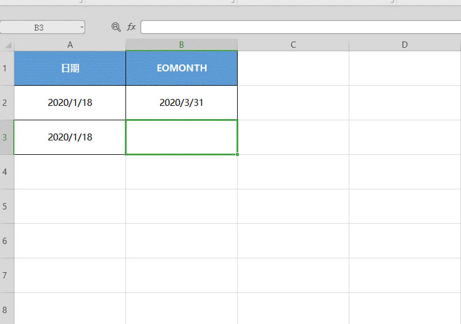Click the zoom/search icon beside fx
This screenshot has height=324, width=461.
(116, 27)
